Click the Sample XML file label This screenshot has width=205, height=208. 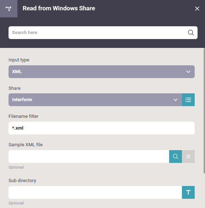click(26, 144)
